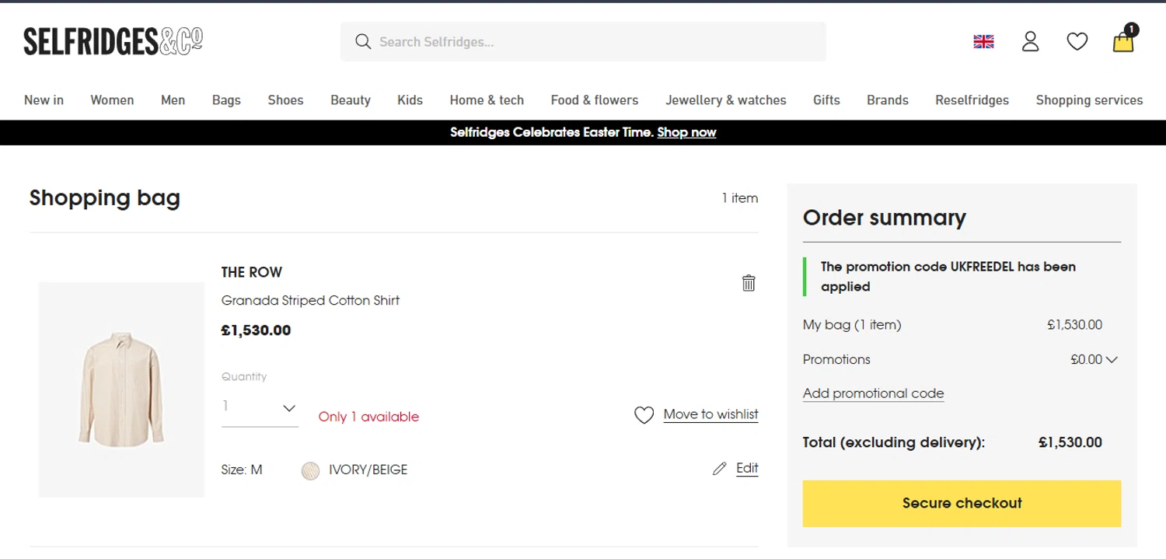The image size is (1166, 559).
Task: Open the Granada shirt product thumbnail
Action: [121, 389]
